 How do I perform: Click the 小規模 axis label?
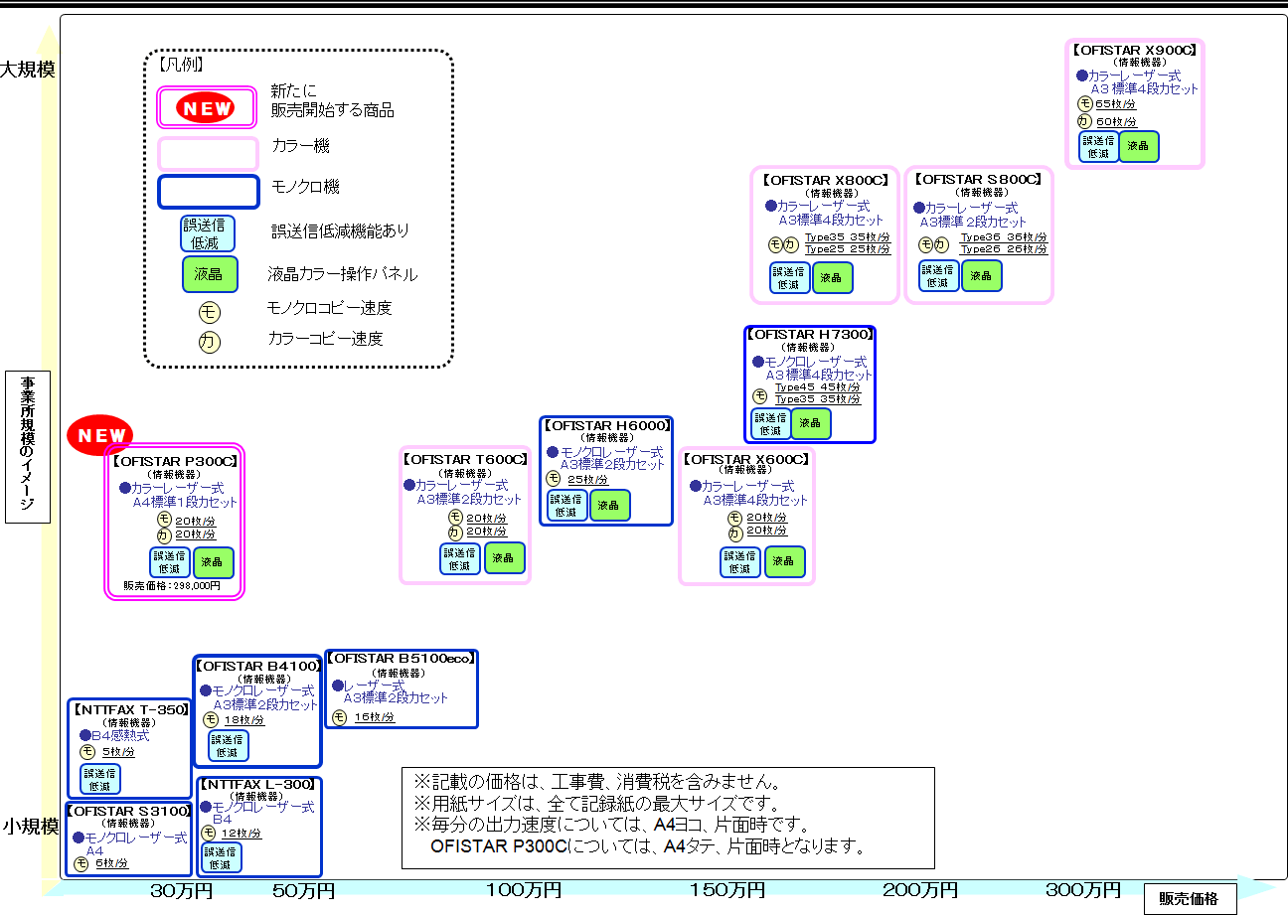(x=30, y=827)
